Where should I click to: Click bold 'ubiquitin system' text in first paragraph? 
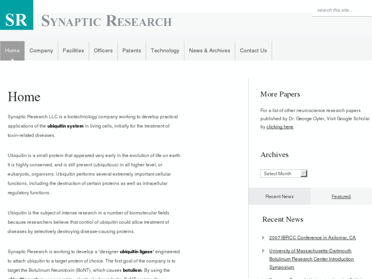tap(65, 126)
